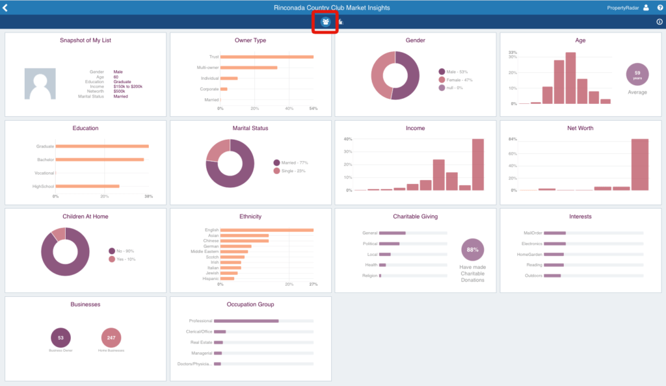The height and width of the screenshot is (386, 666).
Task: Click the HighSchool bar in Education chart
Action: (88, 187)
